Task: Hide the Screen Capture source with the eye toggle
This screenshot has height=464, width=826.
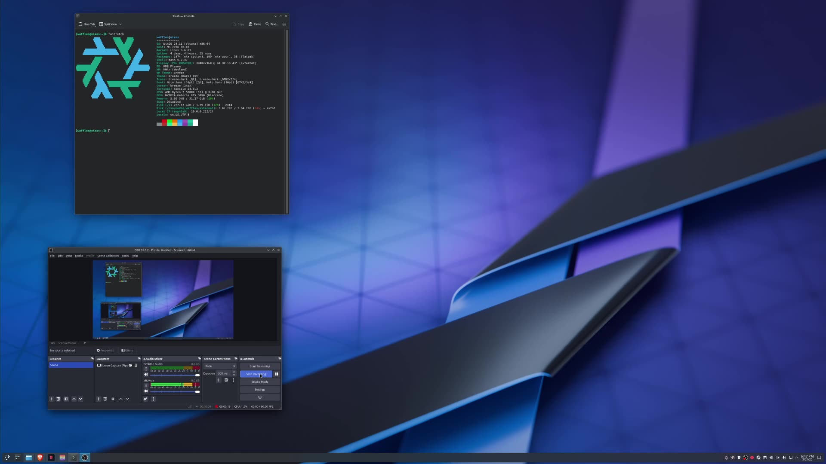Action: 130,366
